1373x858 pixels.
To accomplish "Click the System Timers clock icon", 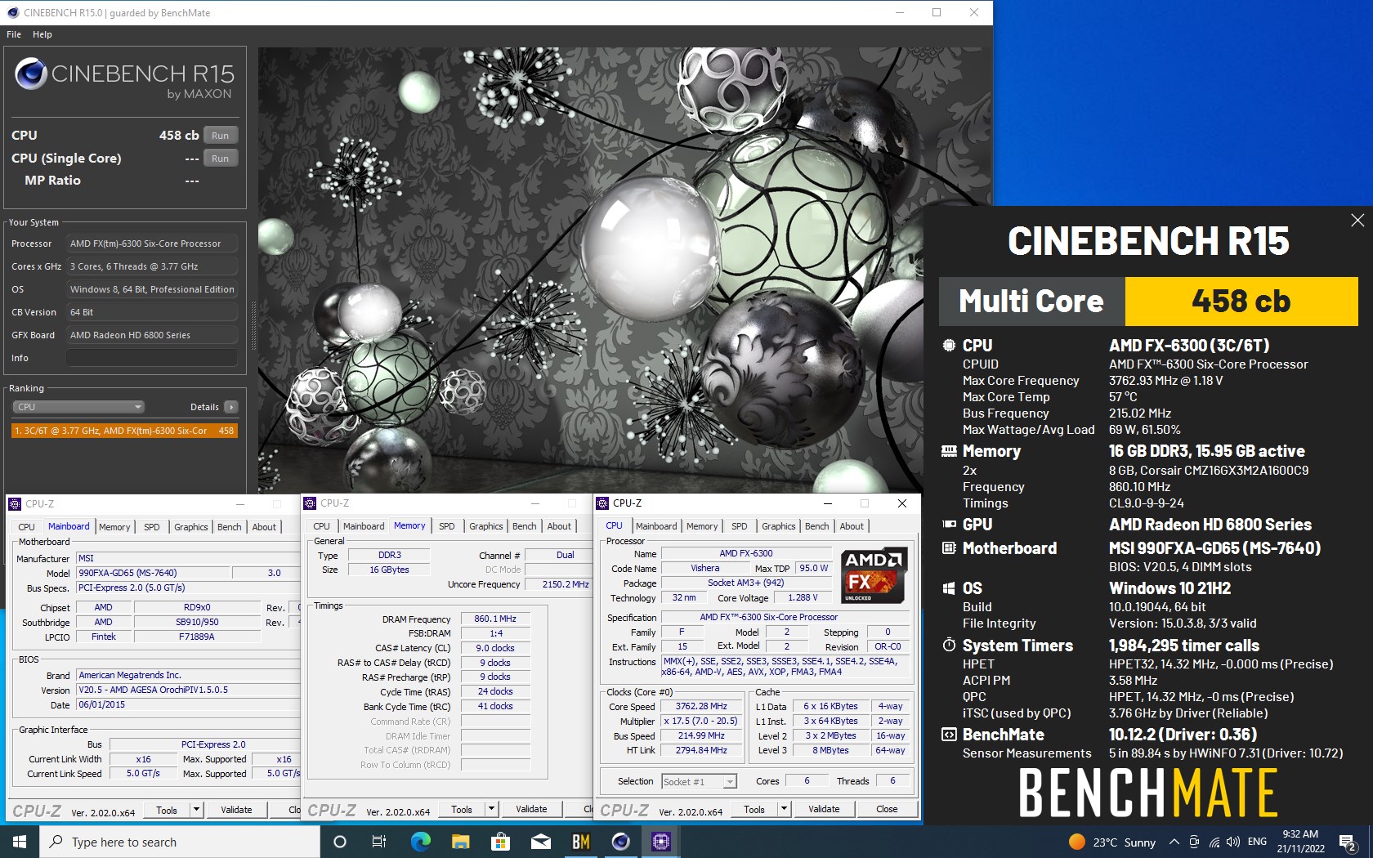I will tap(949, 646).
